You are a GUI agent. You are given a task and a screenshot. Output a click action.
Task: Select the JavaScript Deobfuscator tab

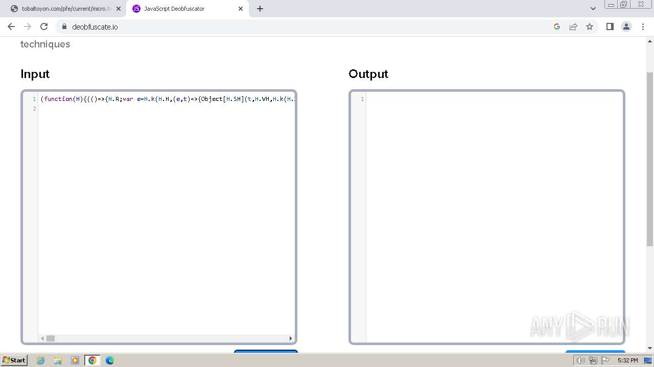coord(186,9)
